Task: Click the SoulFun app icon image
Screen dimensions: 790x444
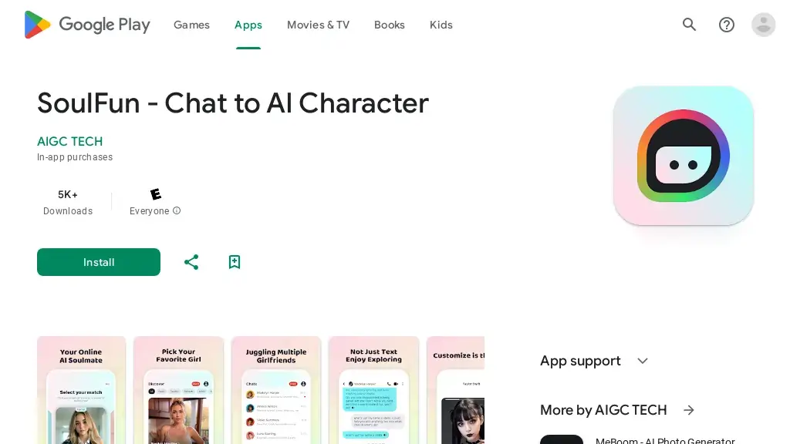Action: [x=684, y=156]
